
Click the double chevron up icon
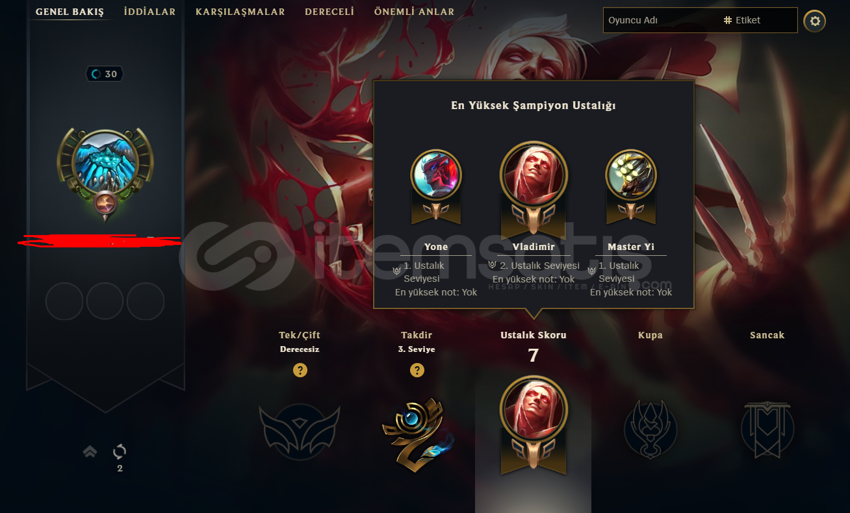(x=90, y=451)
